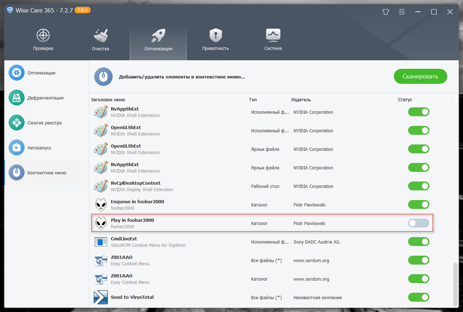Select Контекстное меню in sidebar

click(46, 173)
